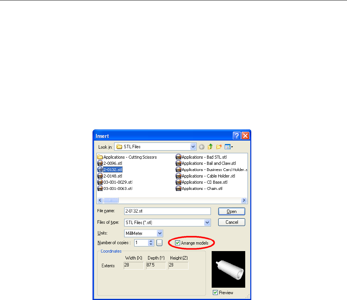
Task: Click the Number of copies field
Action: 141,243
